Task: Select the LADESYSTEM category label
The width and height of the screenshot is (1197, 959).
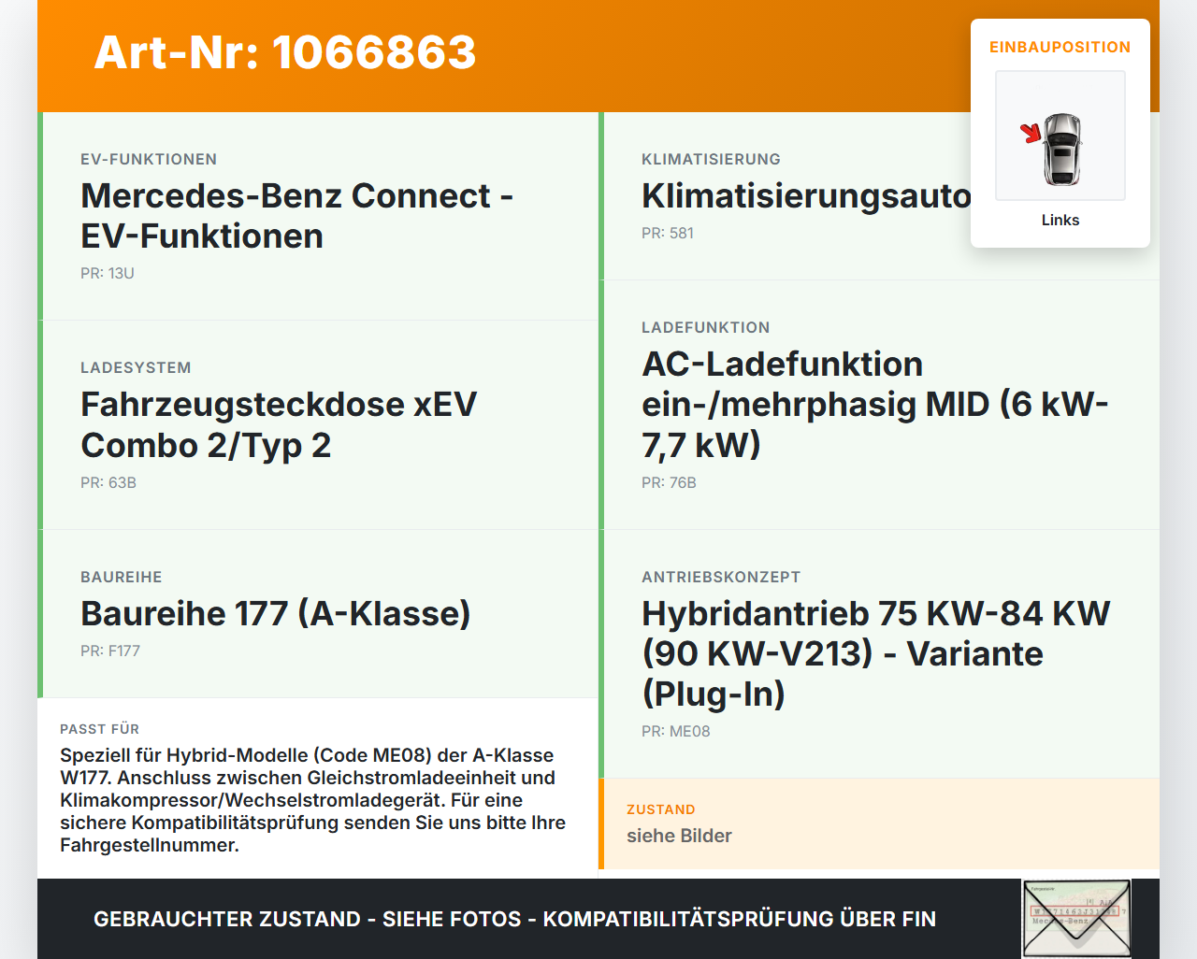Action: (x=136, y=367)
